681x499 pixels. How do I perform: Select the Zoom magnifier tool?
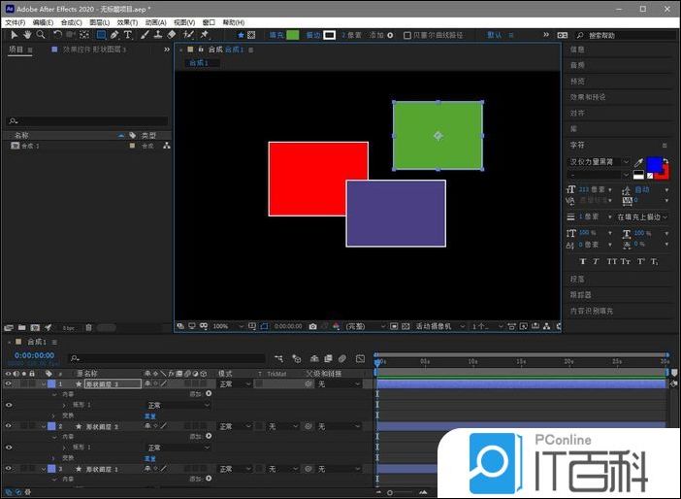pos(40,35)
